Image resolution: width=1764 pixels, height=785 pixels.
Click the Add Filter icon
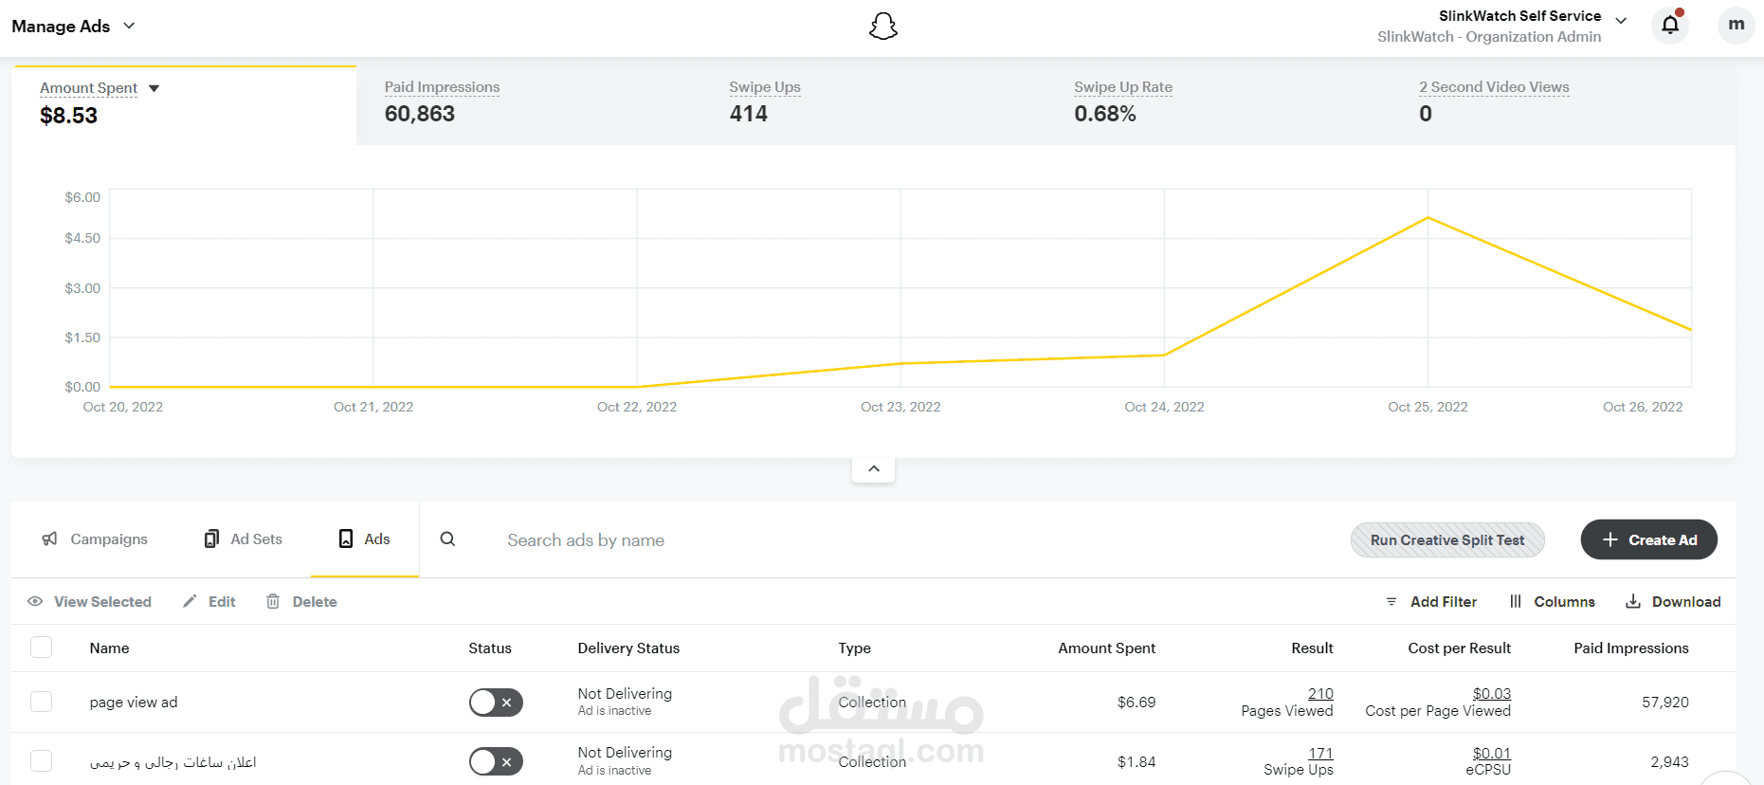pos(1391,602)
